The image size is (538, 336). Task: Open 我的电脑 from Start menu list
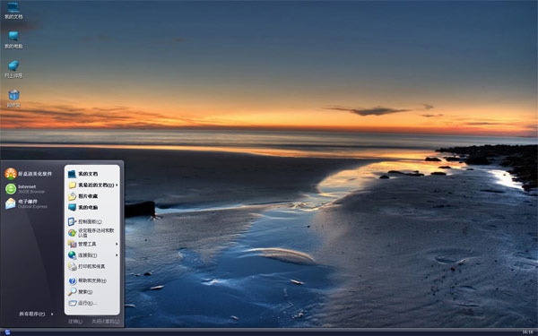[x=92, y=208]
